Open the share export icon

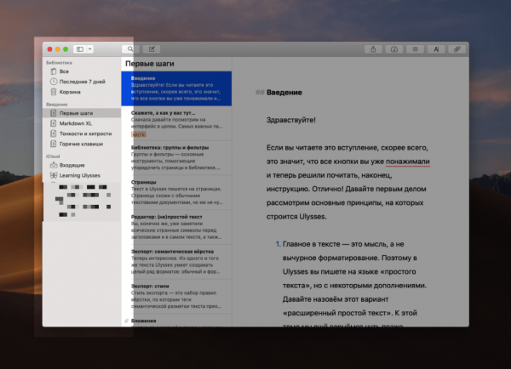(x=373, y=49)
